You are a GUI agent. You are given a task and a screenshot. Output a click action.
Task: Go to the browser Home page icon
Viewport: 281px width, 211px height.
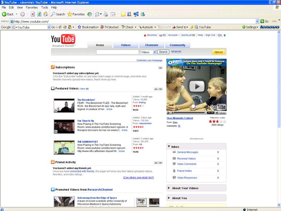pos(46,14)
